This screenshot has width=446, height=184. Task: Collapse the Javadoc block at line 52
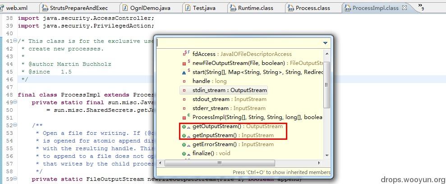pos(15,125)
